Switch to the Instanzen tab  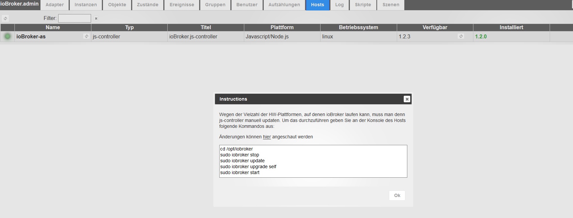tap(85, 5)
